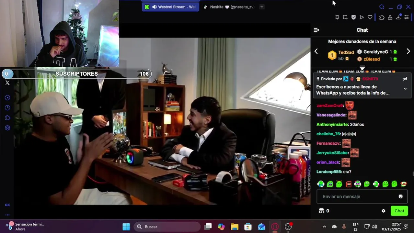Click the send/flow arrow toolbar icon
Image resolution: width=414 pixels, height=233 pixels.
(362, 17)
